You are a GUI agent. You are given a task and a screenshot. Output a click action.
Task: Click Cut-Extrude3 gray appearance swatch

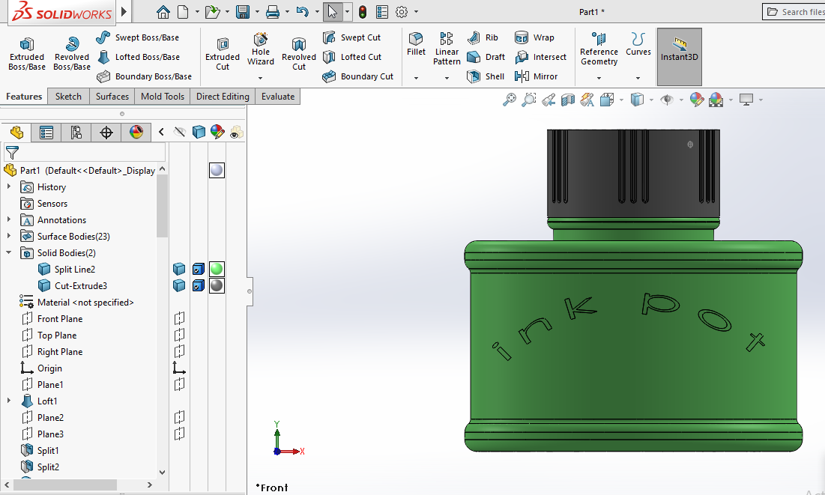coord(217,285)
